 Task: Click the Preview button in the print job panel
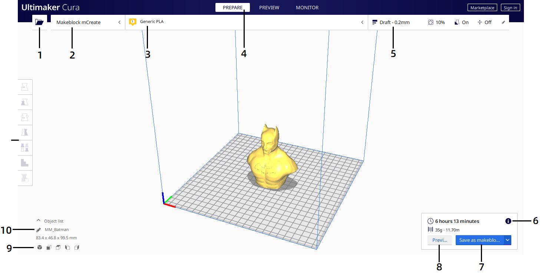coord(440,240)
